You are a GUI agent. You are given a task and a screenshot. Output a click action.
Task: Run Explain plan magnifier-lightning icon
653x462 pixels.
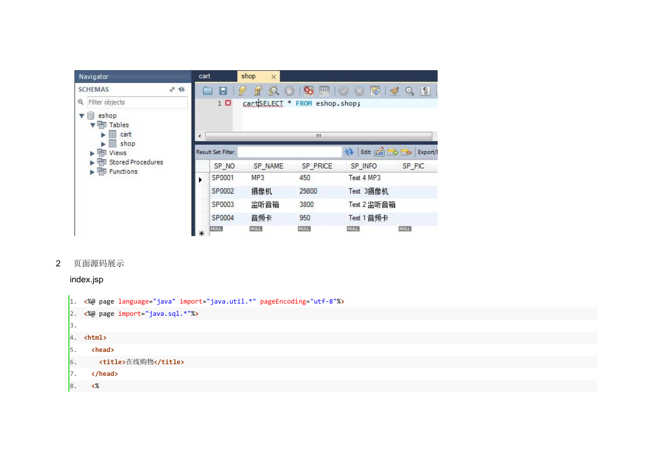[273, 91]
